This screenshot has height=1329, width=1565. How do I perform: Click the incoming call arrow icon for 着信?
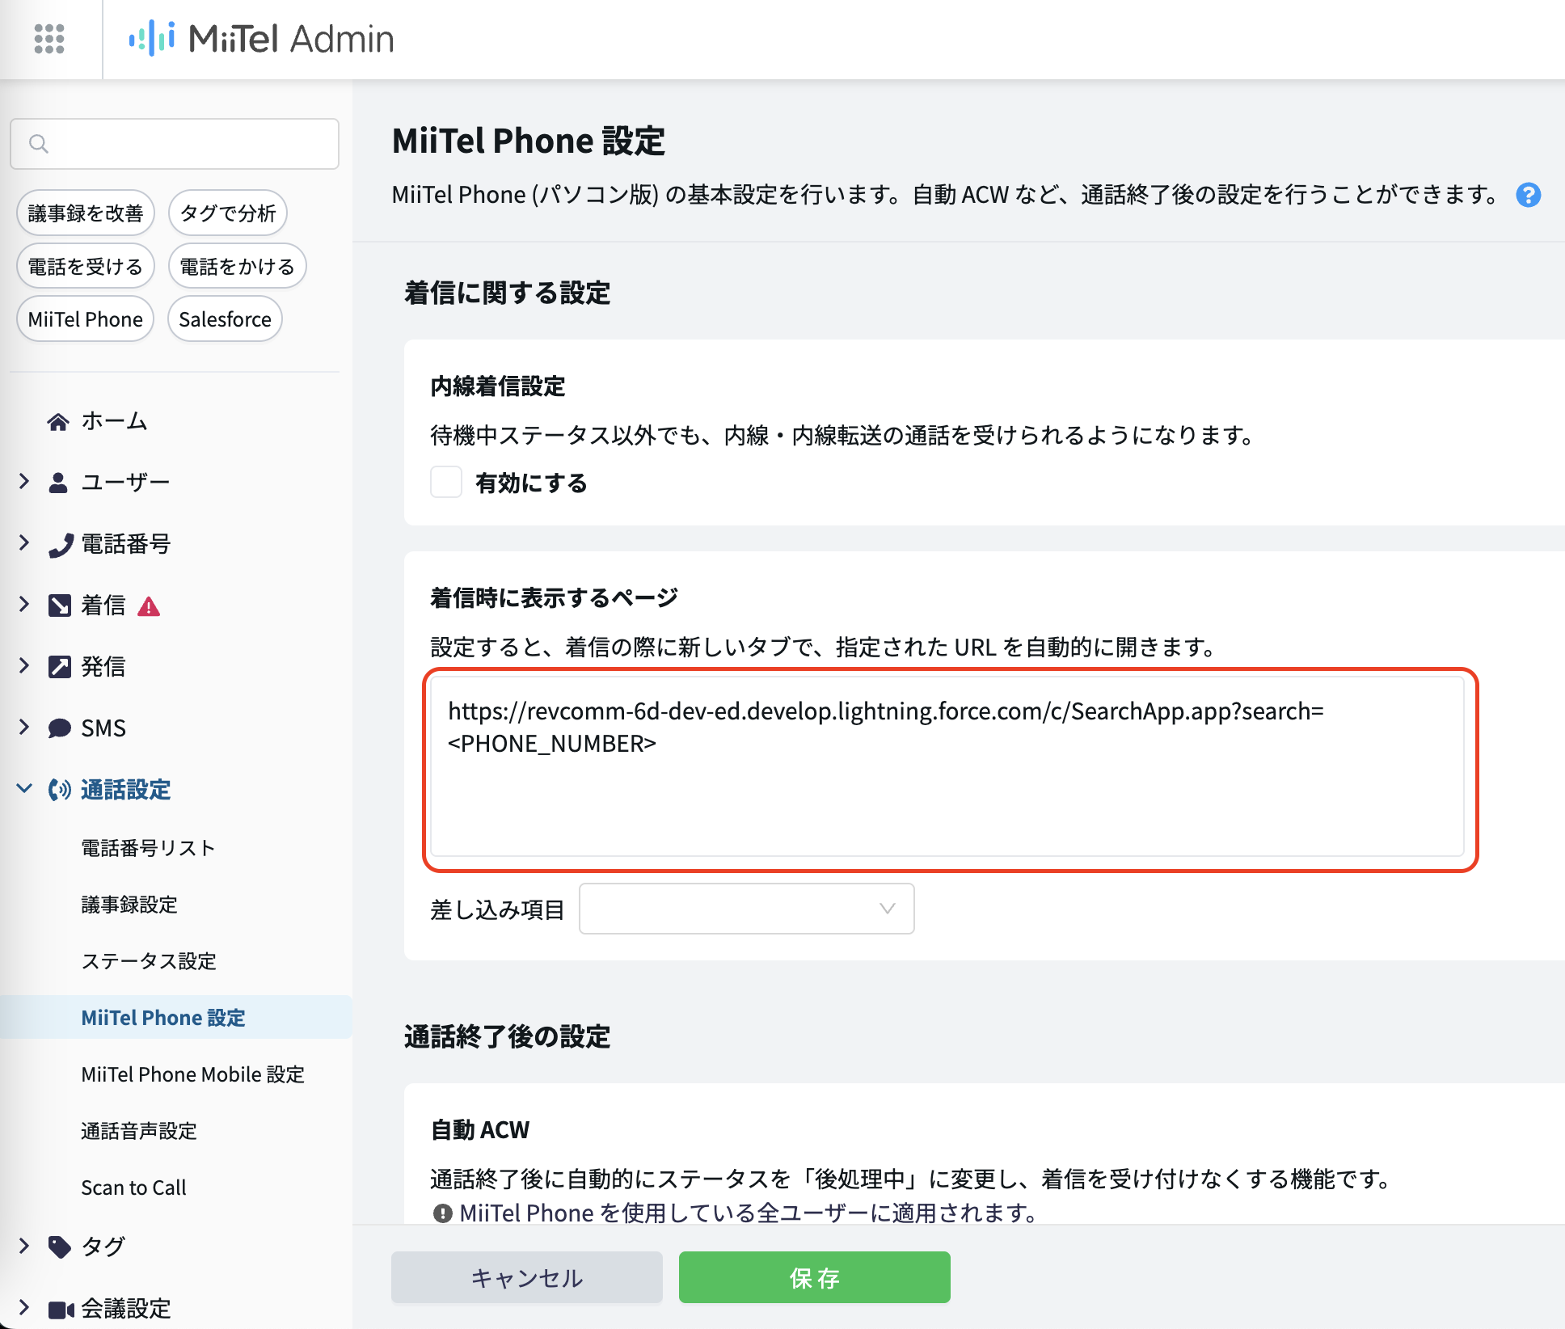59,605
